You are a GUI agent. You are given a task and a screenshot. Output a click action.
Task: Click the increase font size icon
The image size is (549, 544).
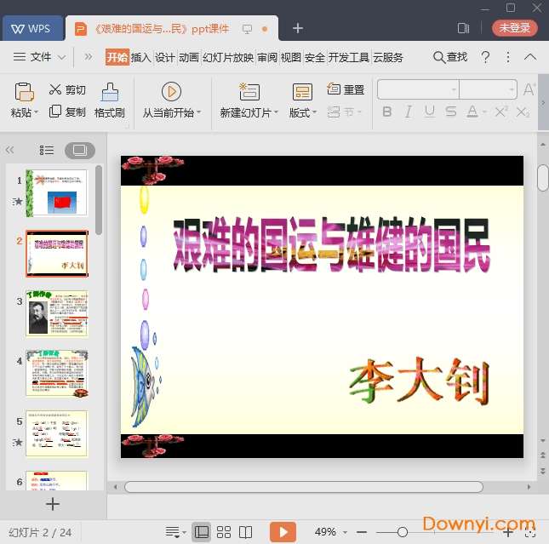click(x=529, y=89)
